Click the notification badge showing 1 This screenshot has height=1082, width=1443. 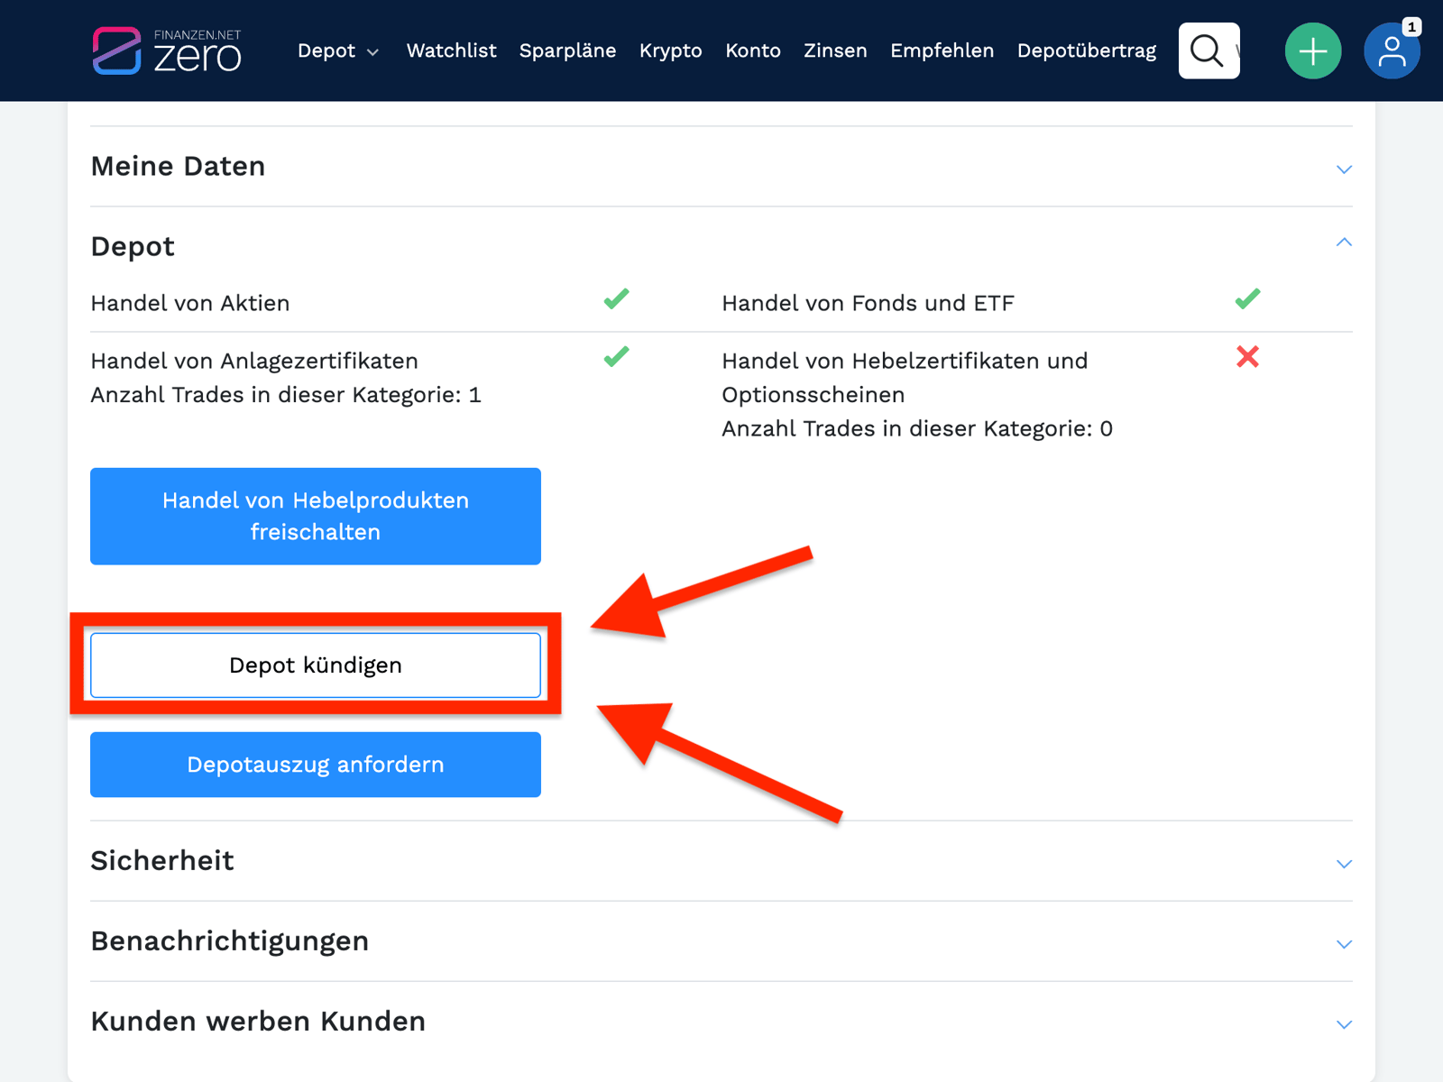coord(1410,28)
